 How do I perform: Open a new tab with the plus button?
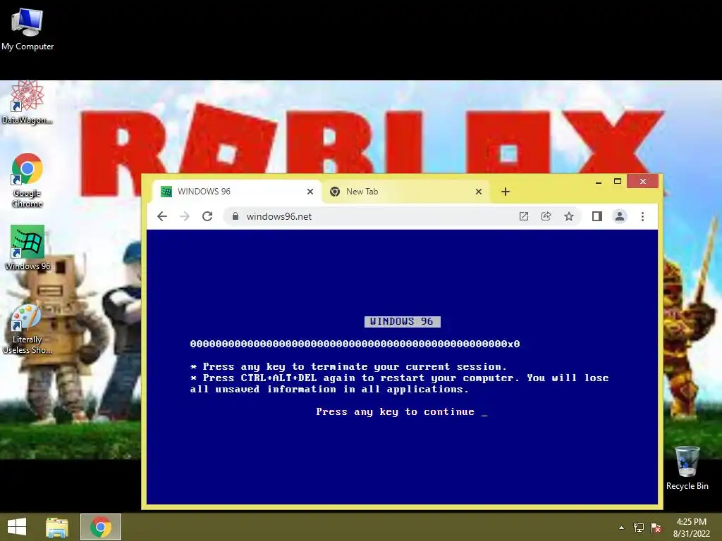tap(506, 192)
